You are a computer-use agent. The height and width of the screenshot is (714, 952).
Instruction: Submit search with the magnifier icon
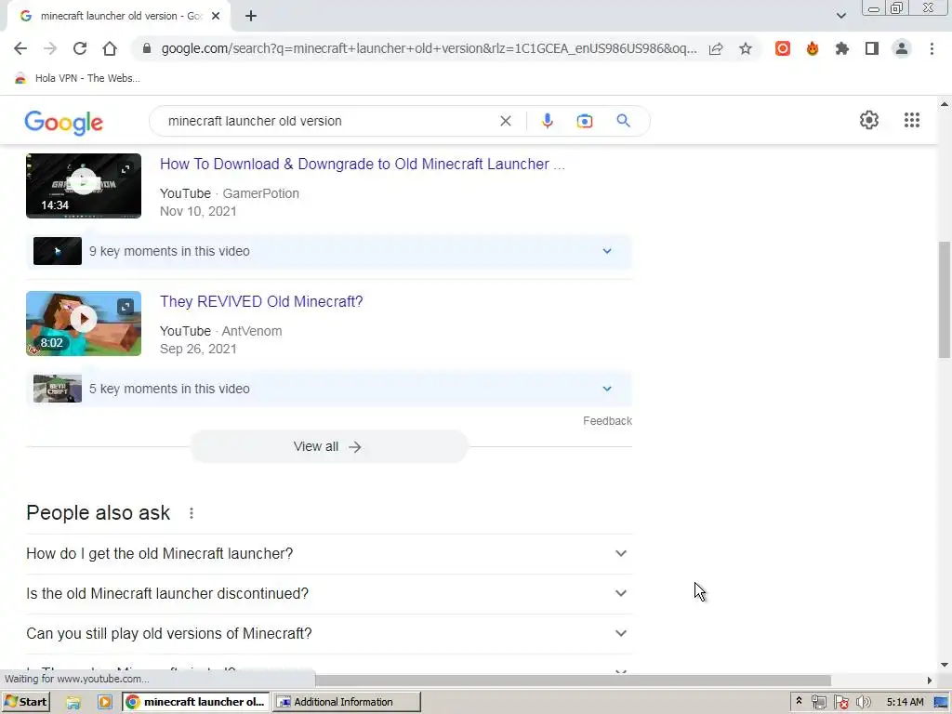[x=624, y=121]
